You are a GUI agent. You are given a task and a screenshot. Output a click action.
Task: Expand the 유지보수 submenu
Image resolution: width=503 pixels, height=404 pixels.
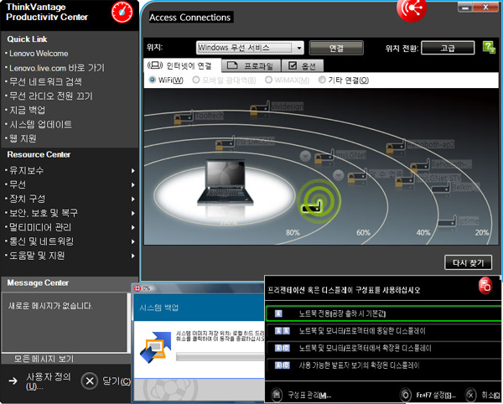132,171
